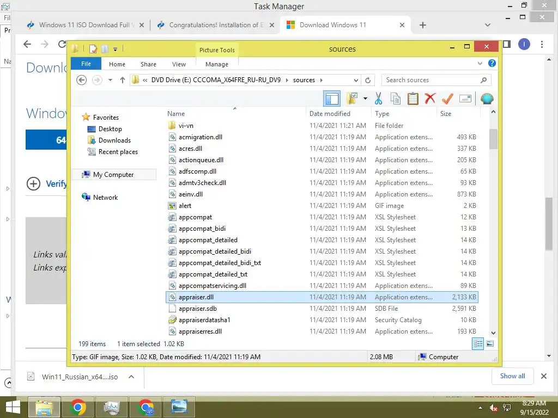Open Chrome tab search chevron dropdown
Screen dimensions: 558x418
point(488,25)
